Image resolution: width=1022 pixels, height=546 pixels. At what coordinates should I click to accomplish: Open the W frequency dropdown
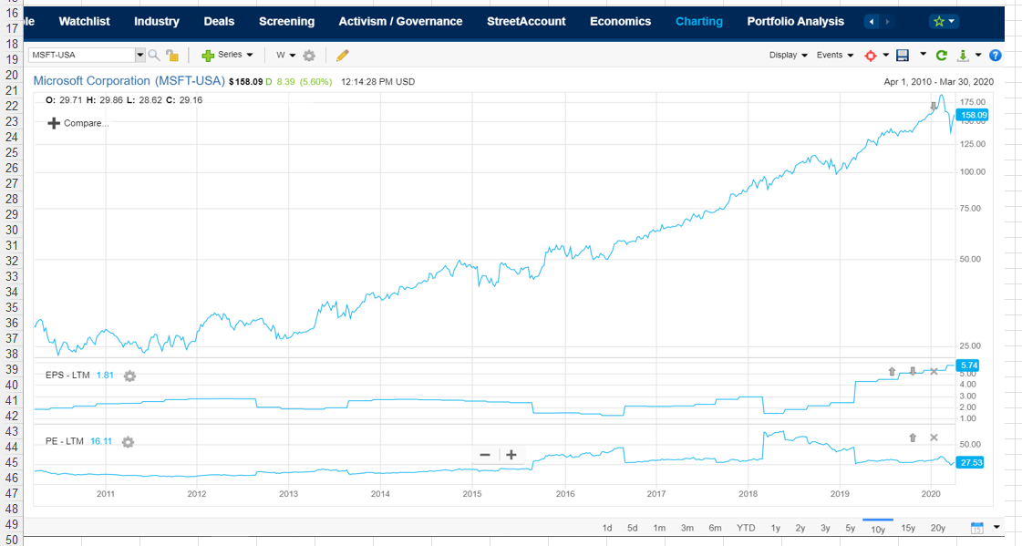[x=285, y=56]
